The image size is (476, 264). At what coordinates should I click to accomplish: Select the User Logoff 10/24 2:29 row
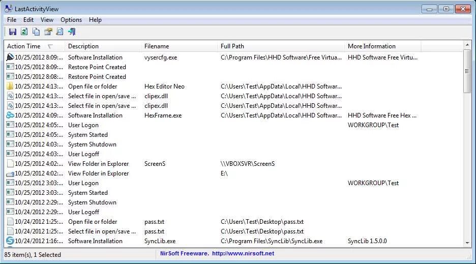tap(234, 212)
